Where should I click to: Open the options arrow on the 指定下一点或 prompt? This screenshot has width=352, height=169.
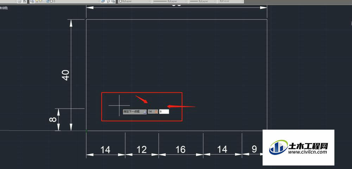tap(145, 112)
